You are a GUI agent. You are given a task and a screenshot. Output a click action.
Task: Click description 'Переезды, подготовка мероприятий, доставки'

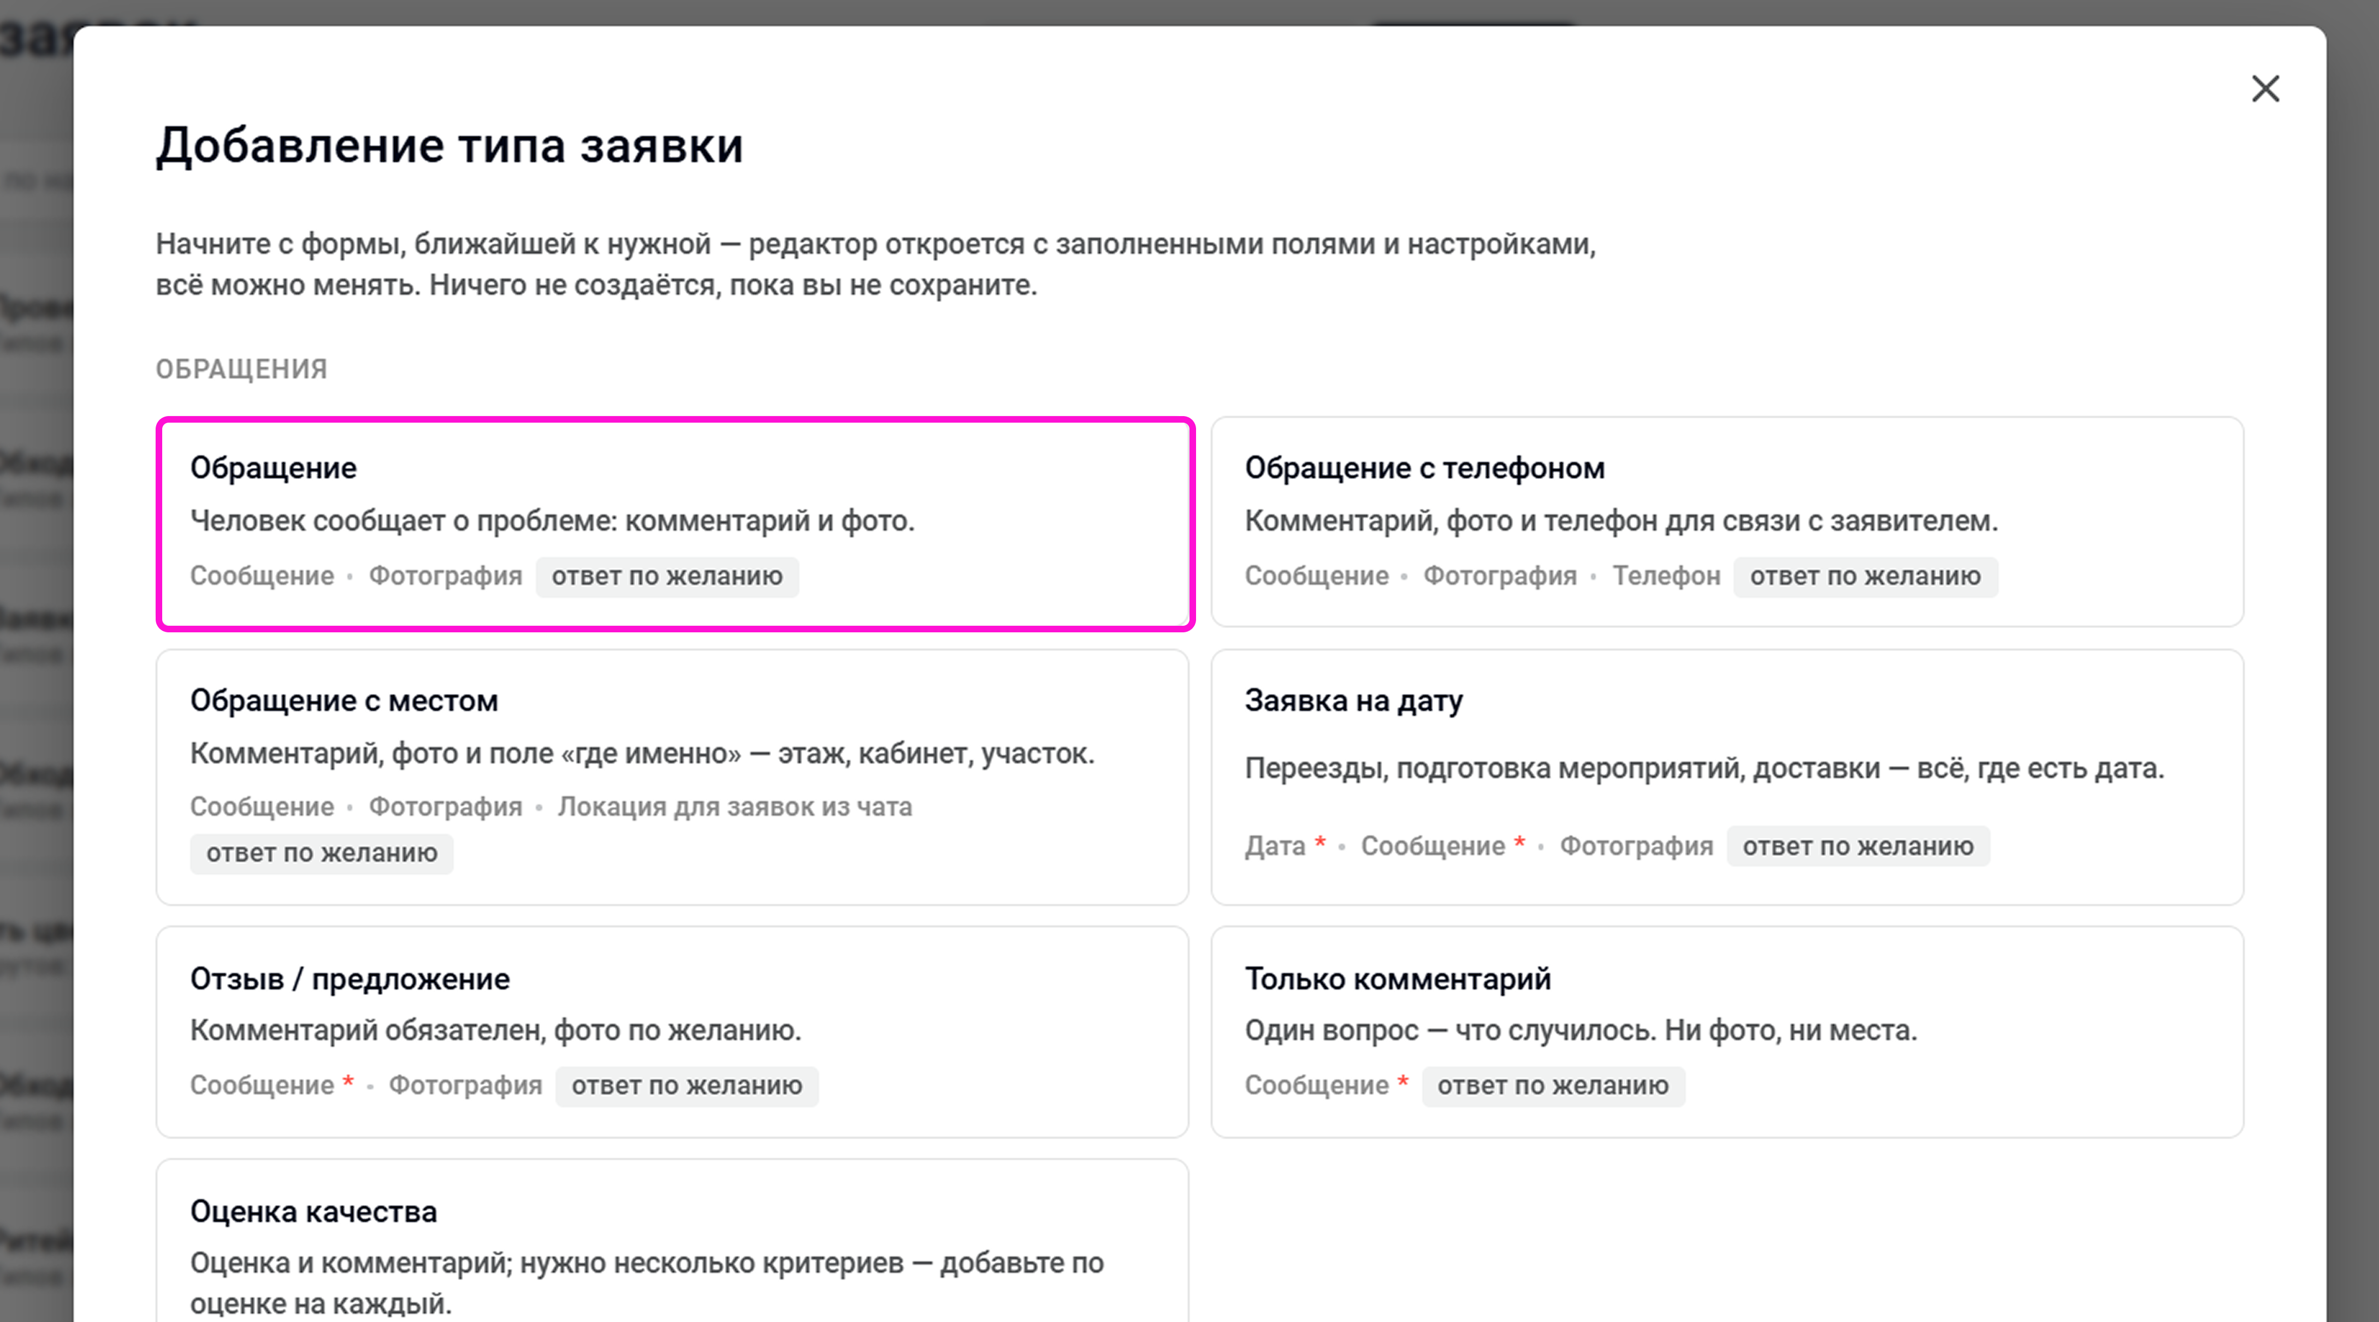(x=1561, y=768)
